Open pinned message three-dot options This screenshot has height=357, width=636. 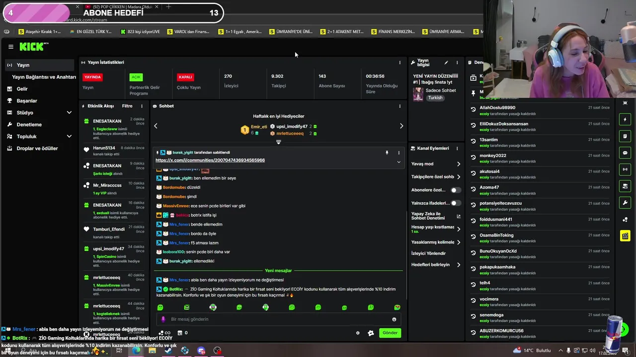[x=398, y=153]
